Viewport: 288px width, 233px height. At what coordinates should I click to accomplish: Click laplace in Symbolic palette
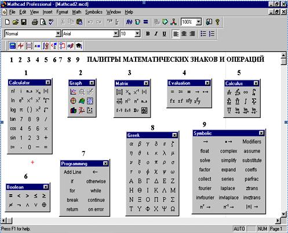coord(228,188)
